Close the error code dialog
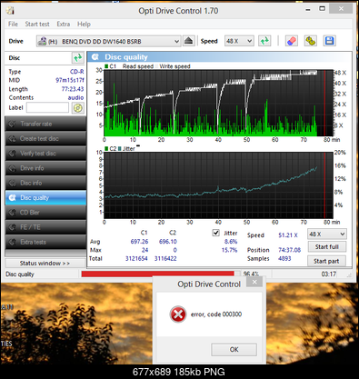359x379 pixels. click(x=254, y=283)
